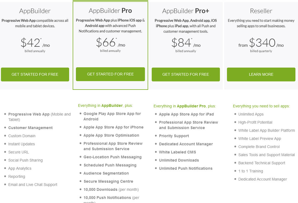Select White Label App Builder Platform item
This screenshot has width=298, height=203.
coord(266,131)
